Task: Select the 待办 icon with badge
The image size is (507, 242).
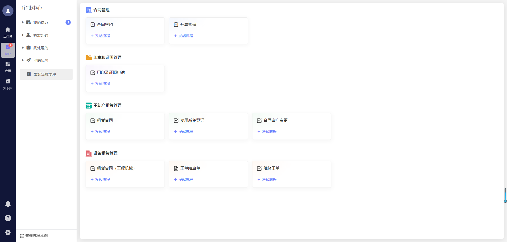Action: [x=8, y=50]
